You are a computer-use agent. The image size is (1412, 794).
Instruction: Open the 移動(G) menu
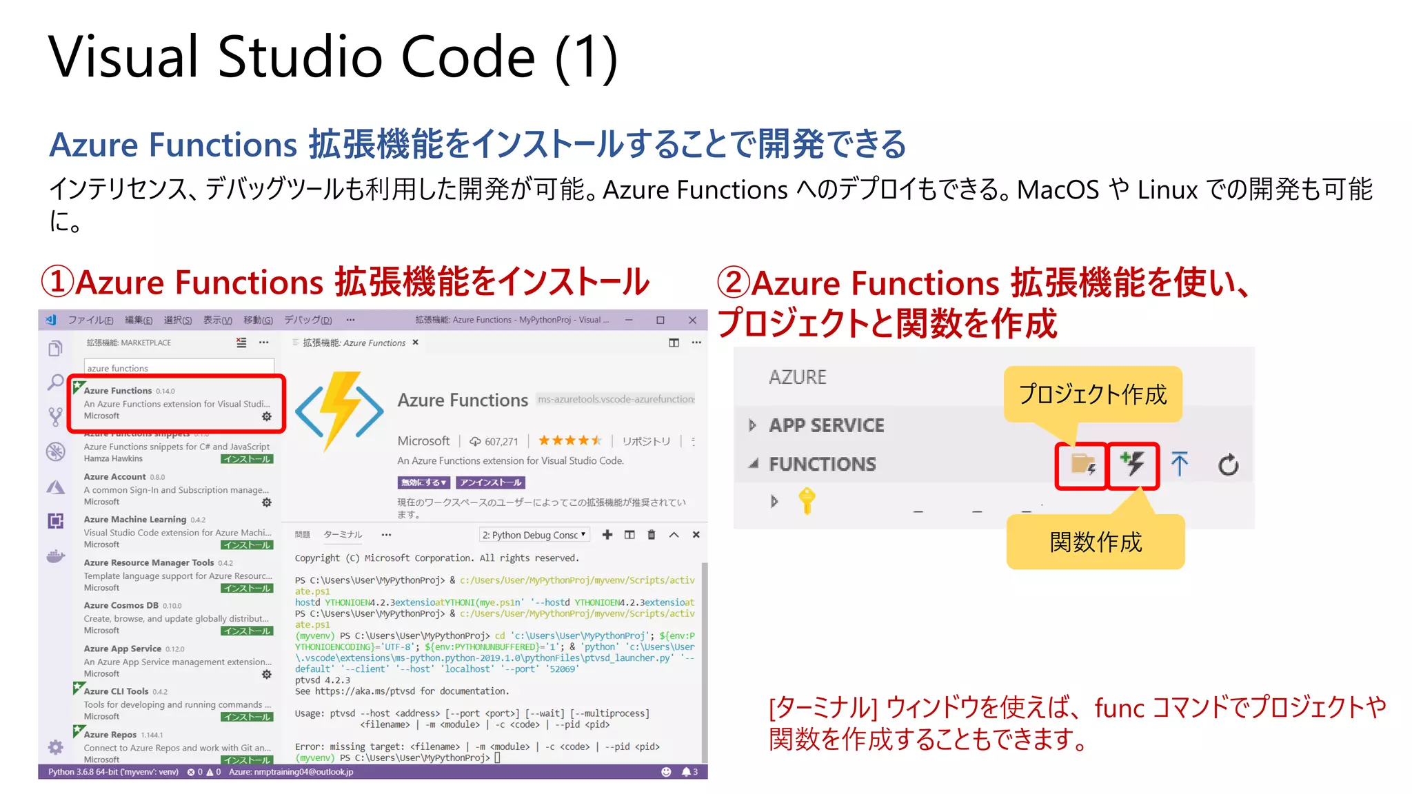258,320
